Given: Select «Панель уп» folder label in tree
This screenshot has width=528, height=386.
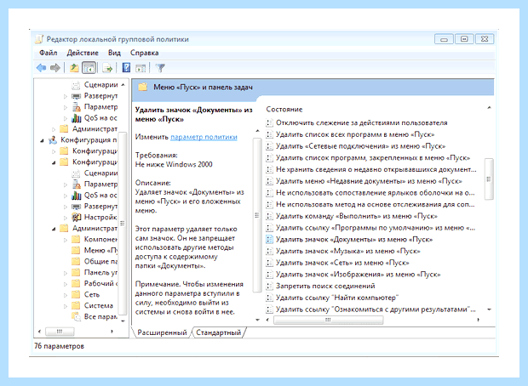Looking at the screenshot, I should coord(100,272).
